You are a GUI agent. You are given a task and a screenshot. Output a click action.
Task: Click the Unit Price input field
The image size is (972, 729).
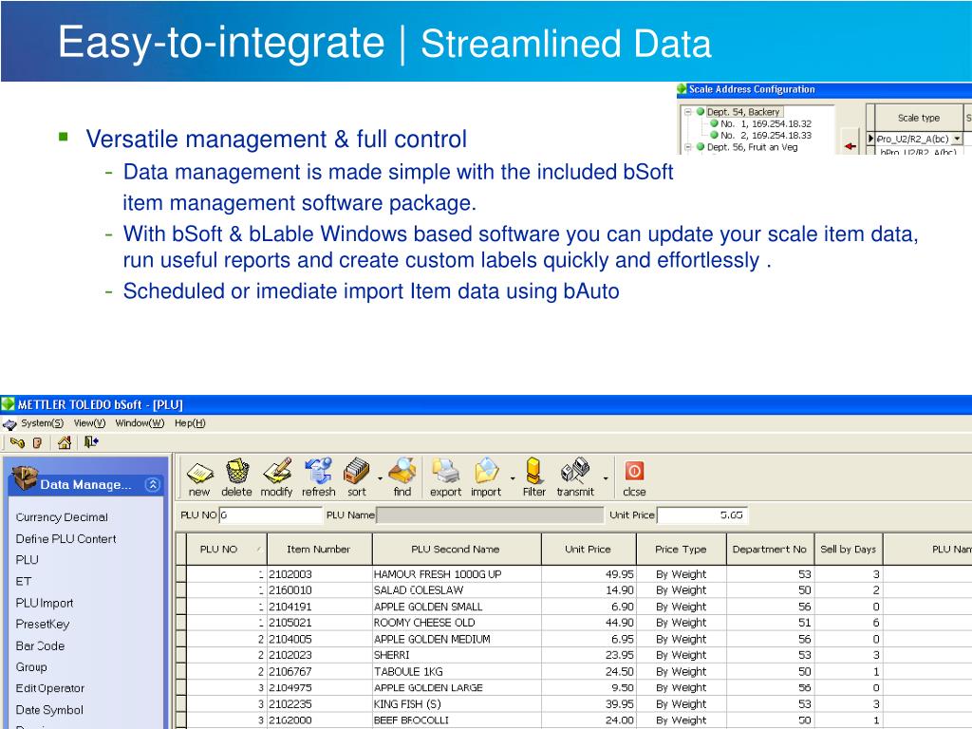[702, 515]
